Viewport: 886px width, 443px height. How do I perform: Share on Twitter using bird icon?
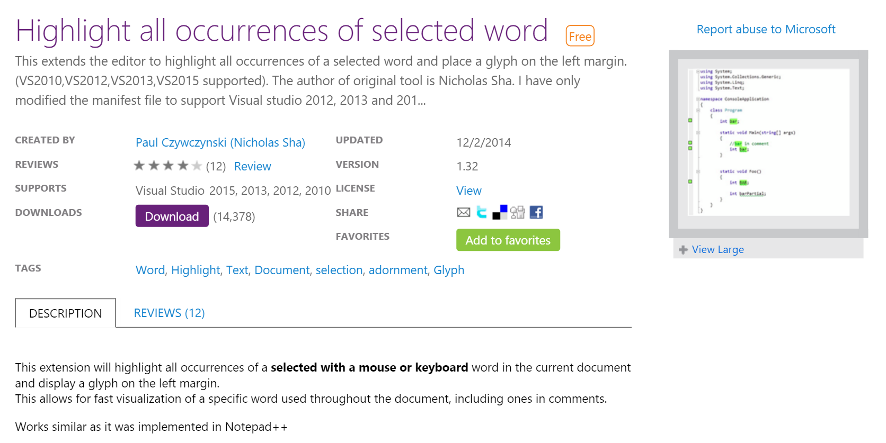(x=482, y=212)
